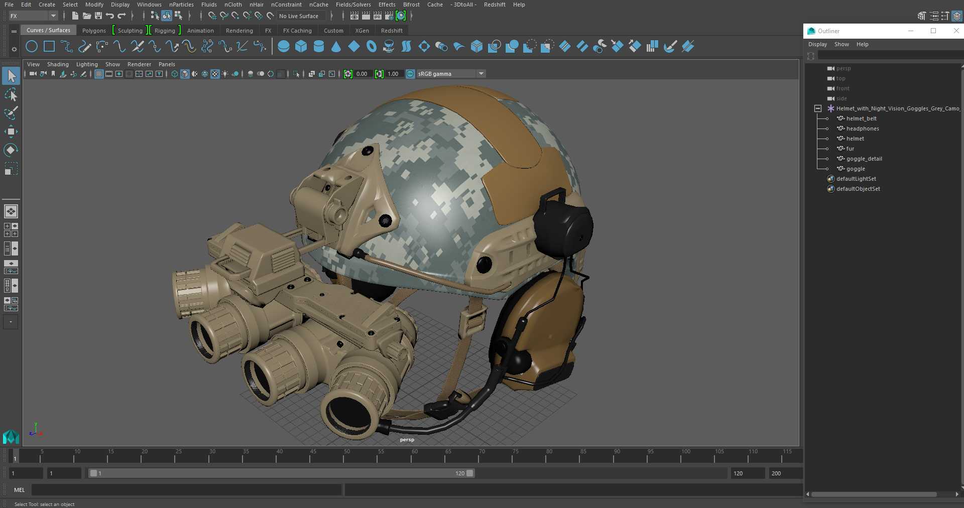964x508 pixels.
Task: Activate the Scale tool
Action: [11, 168]
